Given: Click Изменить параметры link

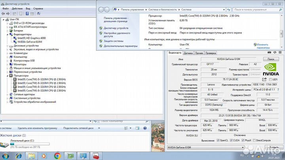Looking at the screenshot, I should pyautogui.click(x=263, y=46).
